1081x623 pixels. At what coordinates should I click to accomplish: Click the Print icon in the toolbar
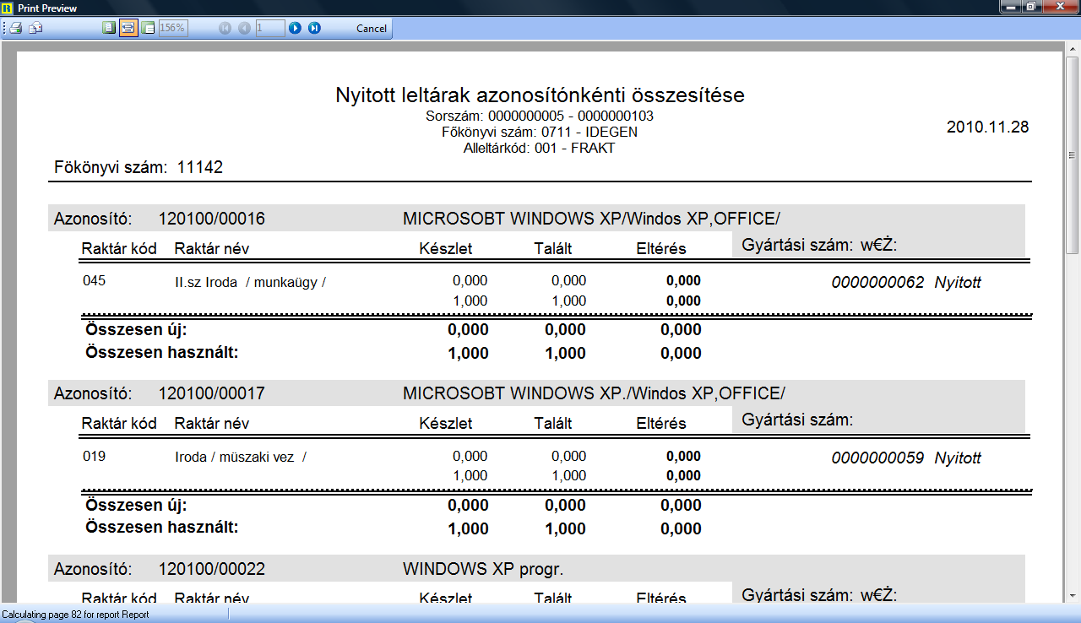point(15,28)
